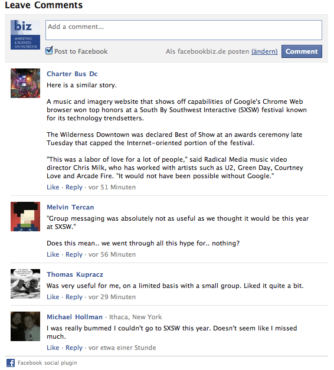This screenshot has height=370, width=334.
Task: Open Charter Bus Dc profile name link
Action: pyautogui.click(x=72, y=74)
